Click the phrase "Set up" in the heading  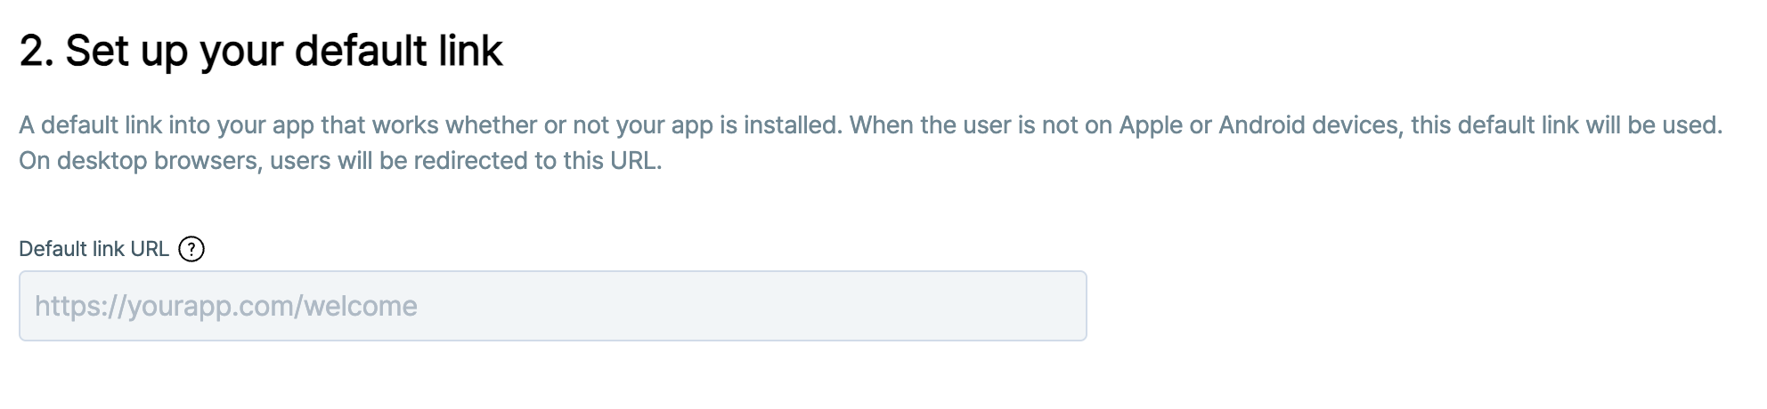click(x=126, y=51)
